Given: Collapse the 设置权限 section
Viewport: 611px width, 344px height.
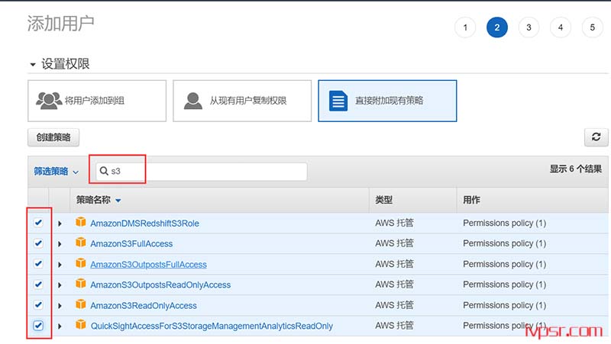Looking at the screenshot, I should (33, 64).
